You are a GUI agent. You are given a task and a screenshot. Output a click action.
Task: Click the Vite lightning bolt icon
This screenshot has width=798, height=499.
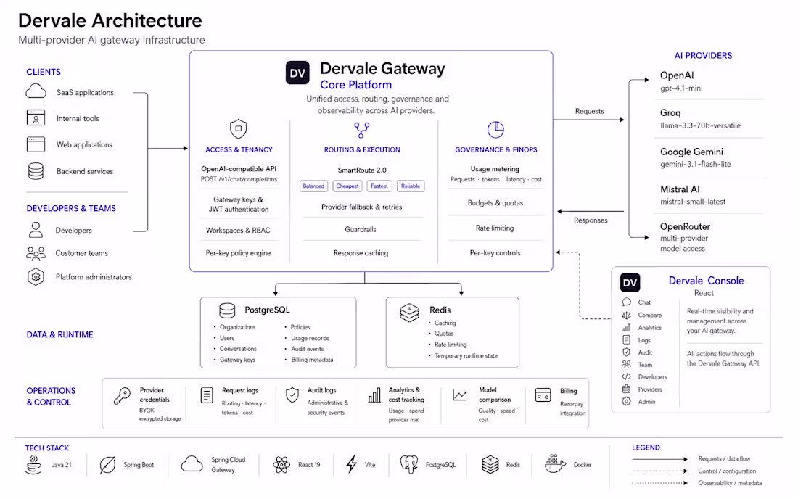pos(351,464)
